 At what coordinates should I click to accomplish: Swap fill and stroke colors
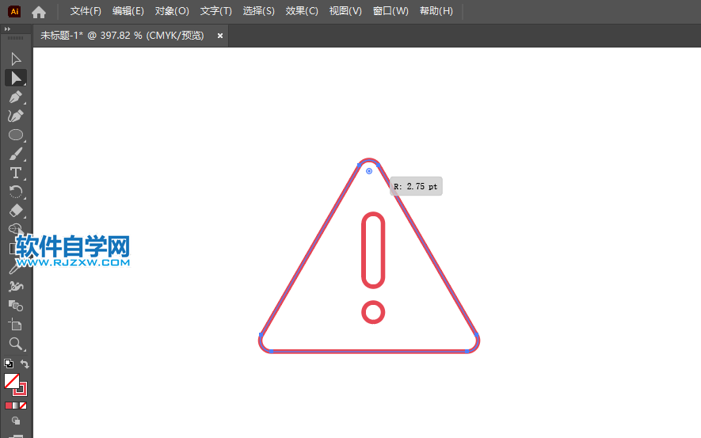tap(25, 364)
